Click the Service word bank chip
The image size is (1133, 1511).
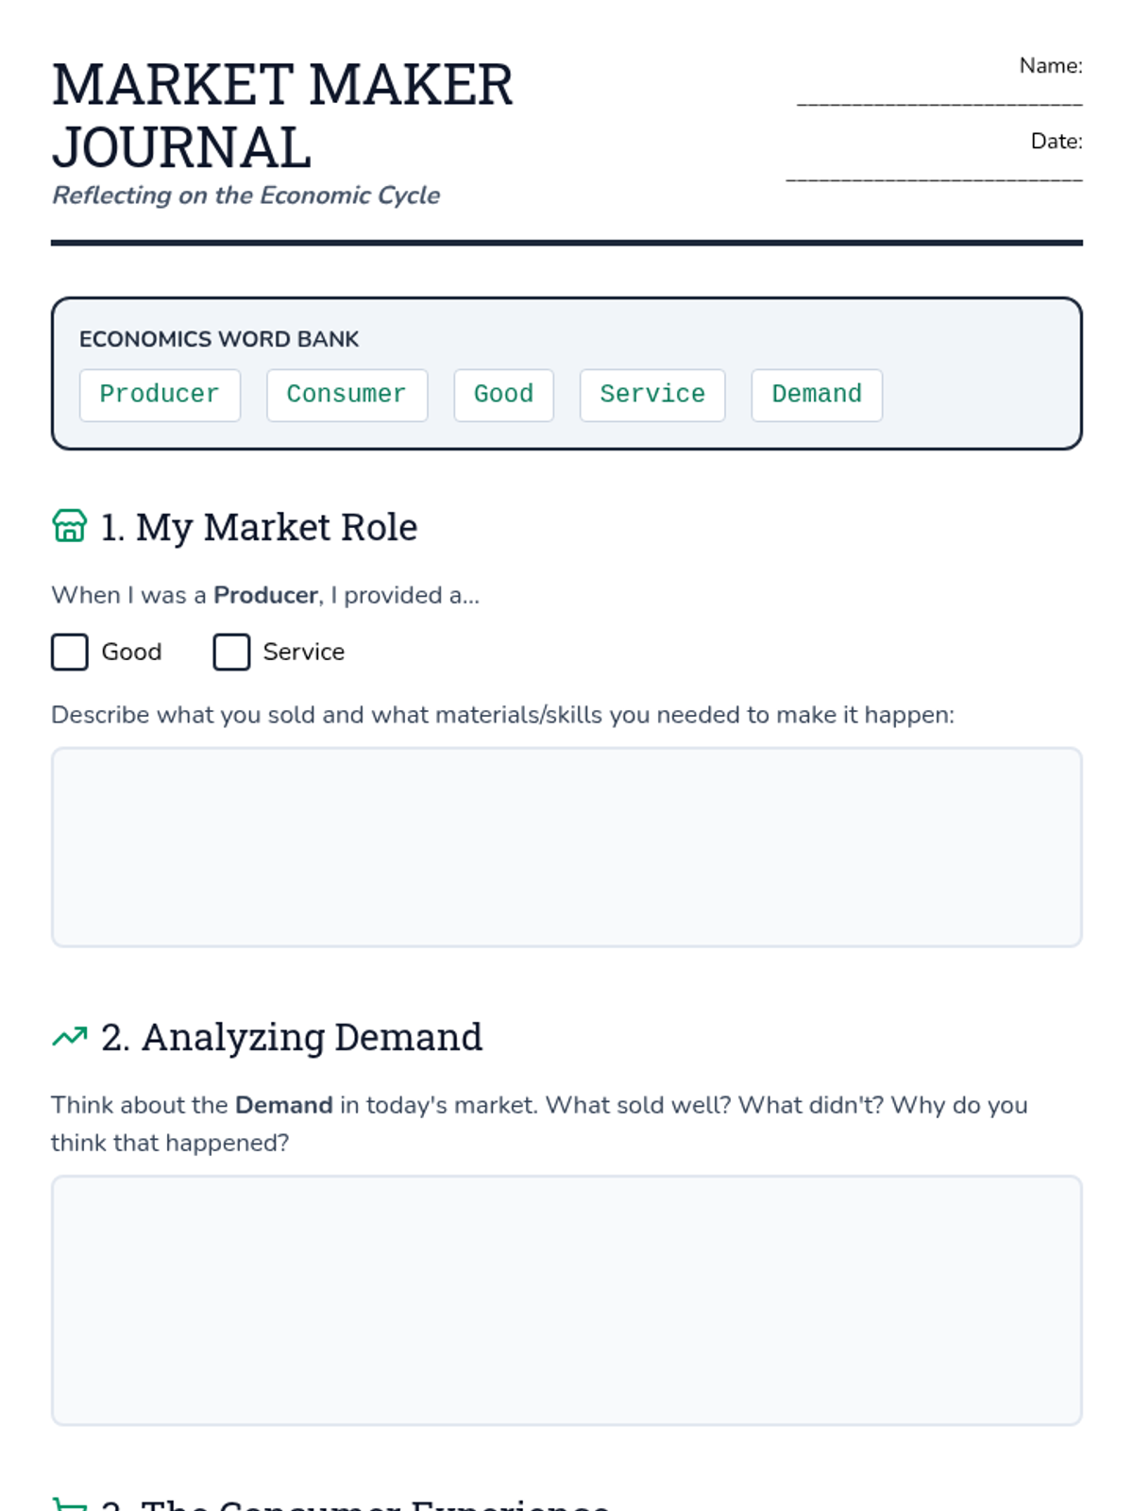pos(652,395)
